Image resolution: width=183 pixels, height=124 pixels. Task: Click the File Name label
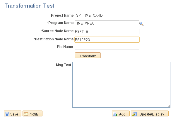pyautogui.click(x=65, y=47)
